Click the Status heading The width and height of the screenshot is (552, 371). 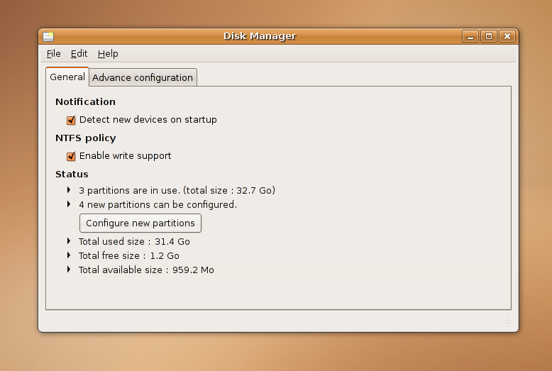coord(72,175)
